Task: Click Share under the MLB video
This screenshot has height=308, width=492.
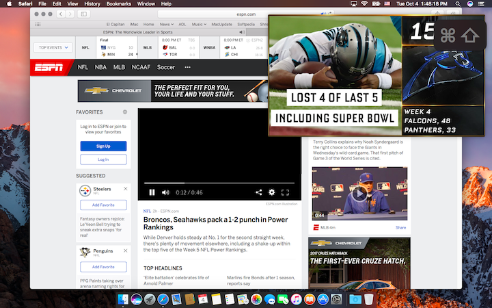Action: pyautogui.click(x=400, y=227)
